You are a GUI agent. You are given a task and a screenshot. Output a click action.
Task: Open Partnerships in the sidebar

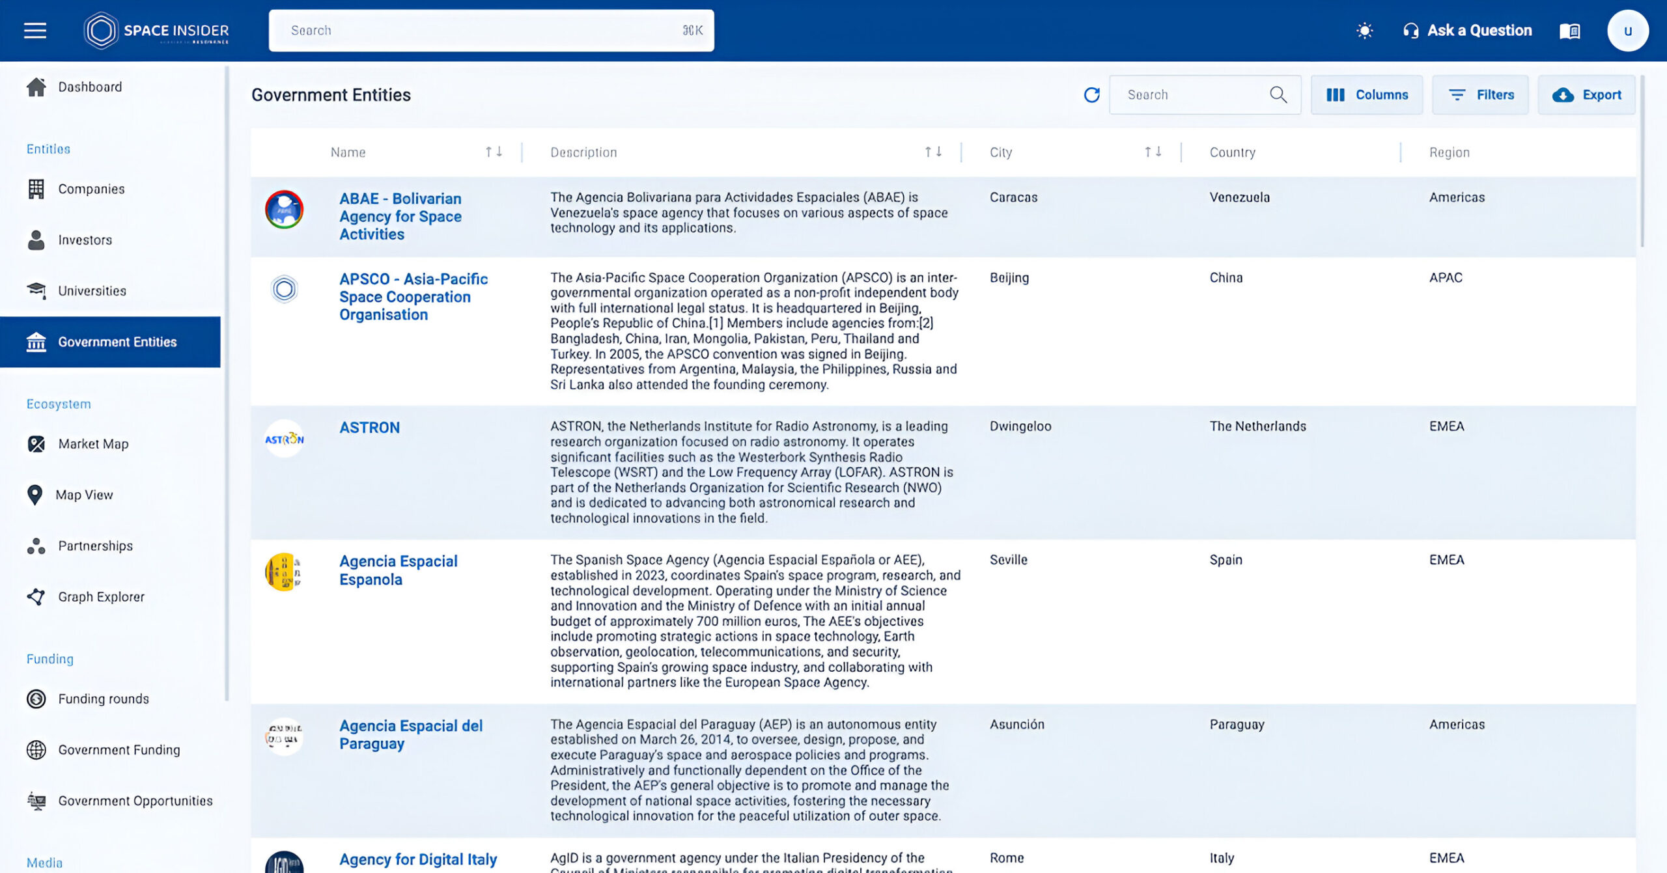(x=110, y=546)
